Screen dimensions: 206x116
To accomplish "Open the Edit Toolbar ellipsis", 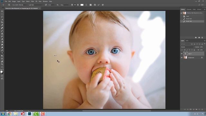I will (2, 67).
